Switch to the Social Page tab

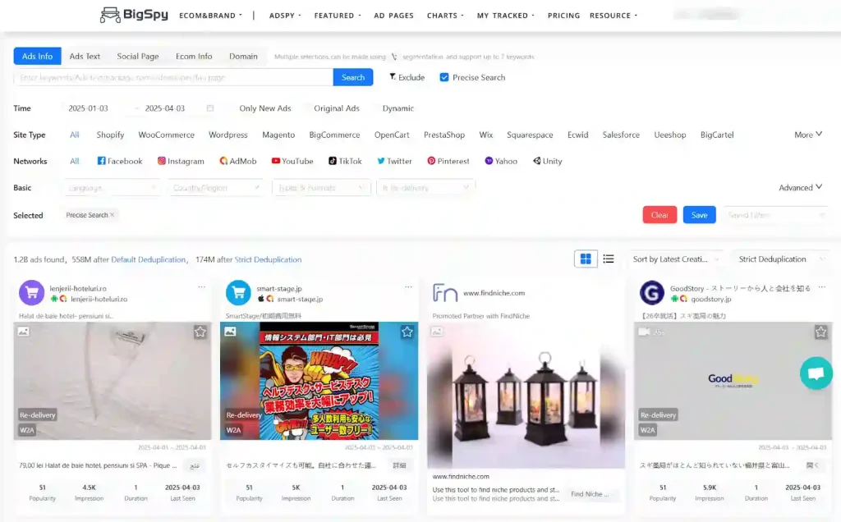[x=138, y=56]
